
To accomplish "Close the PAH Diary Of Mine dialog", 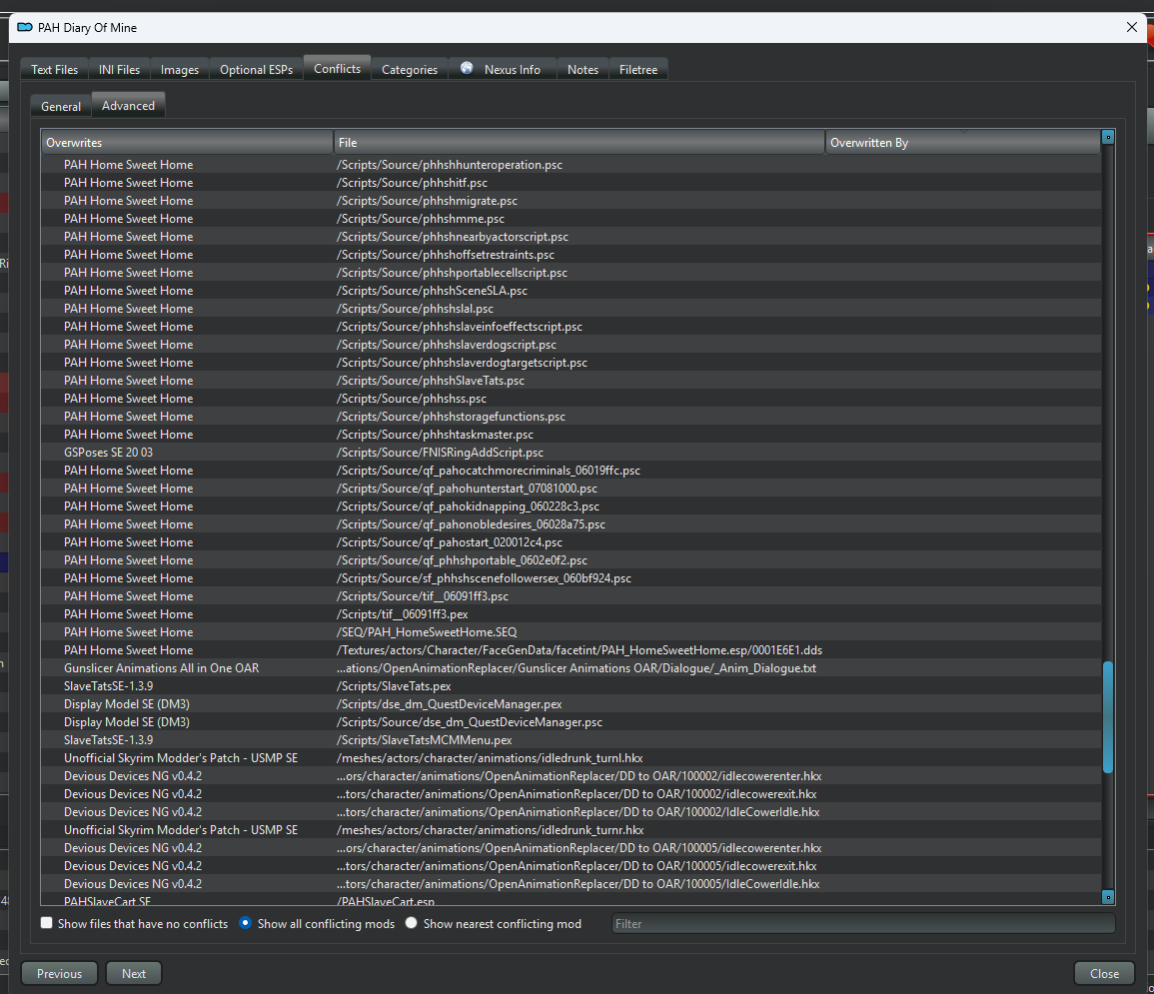I will tap(1131, 27).
